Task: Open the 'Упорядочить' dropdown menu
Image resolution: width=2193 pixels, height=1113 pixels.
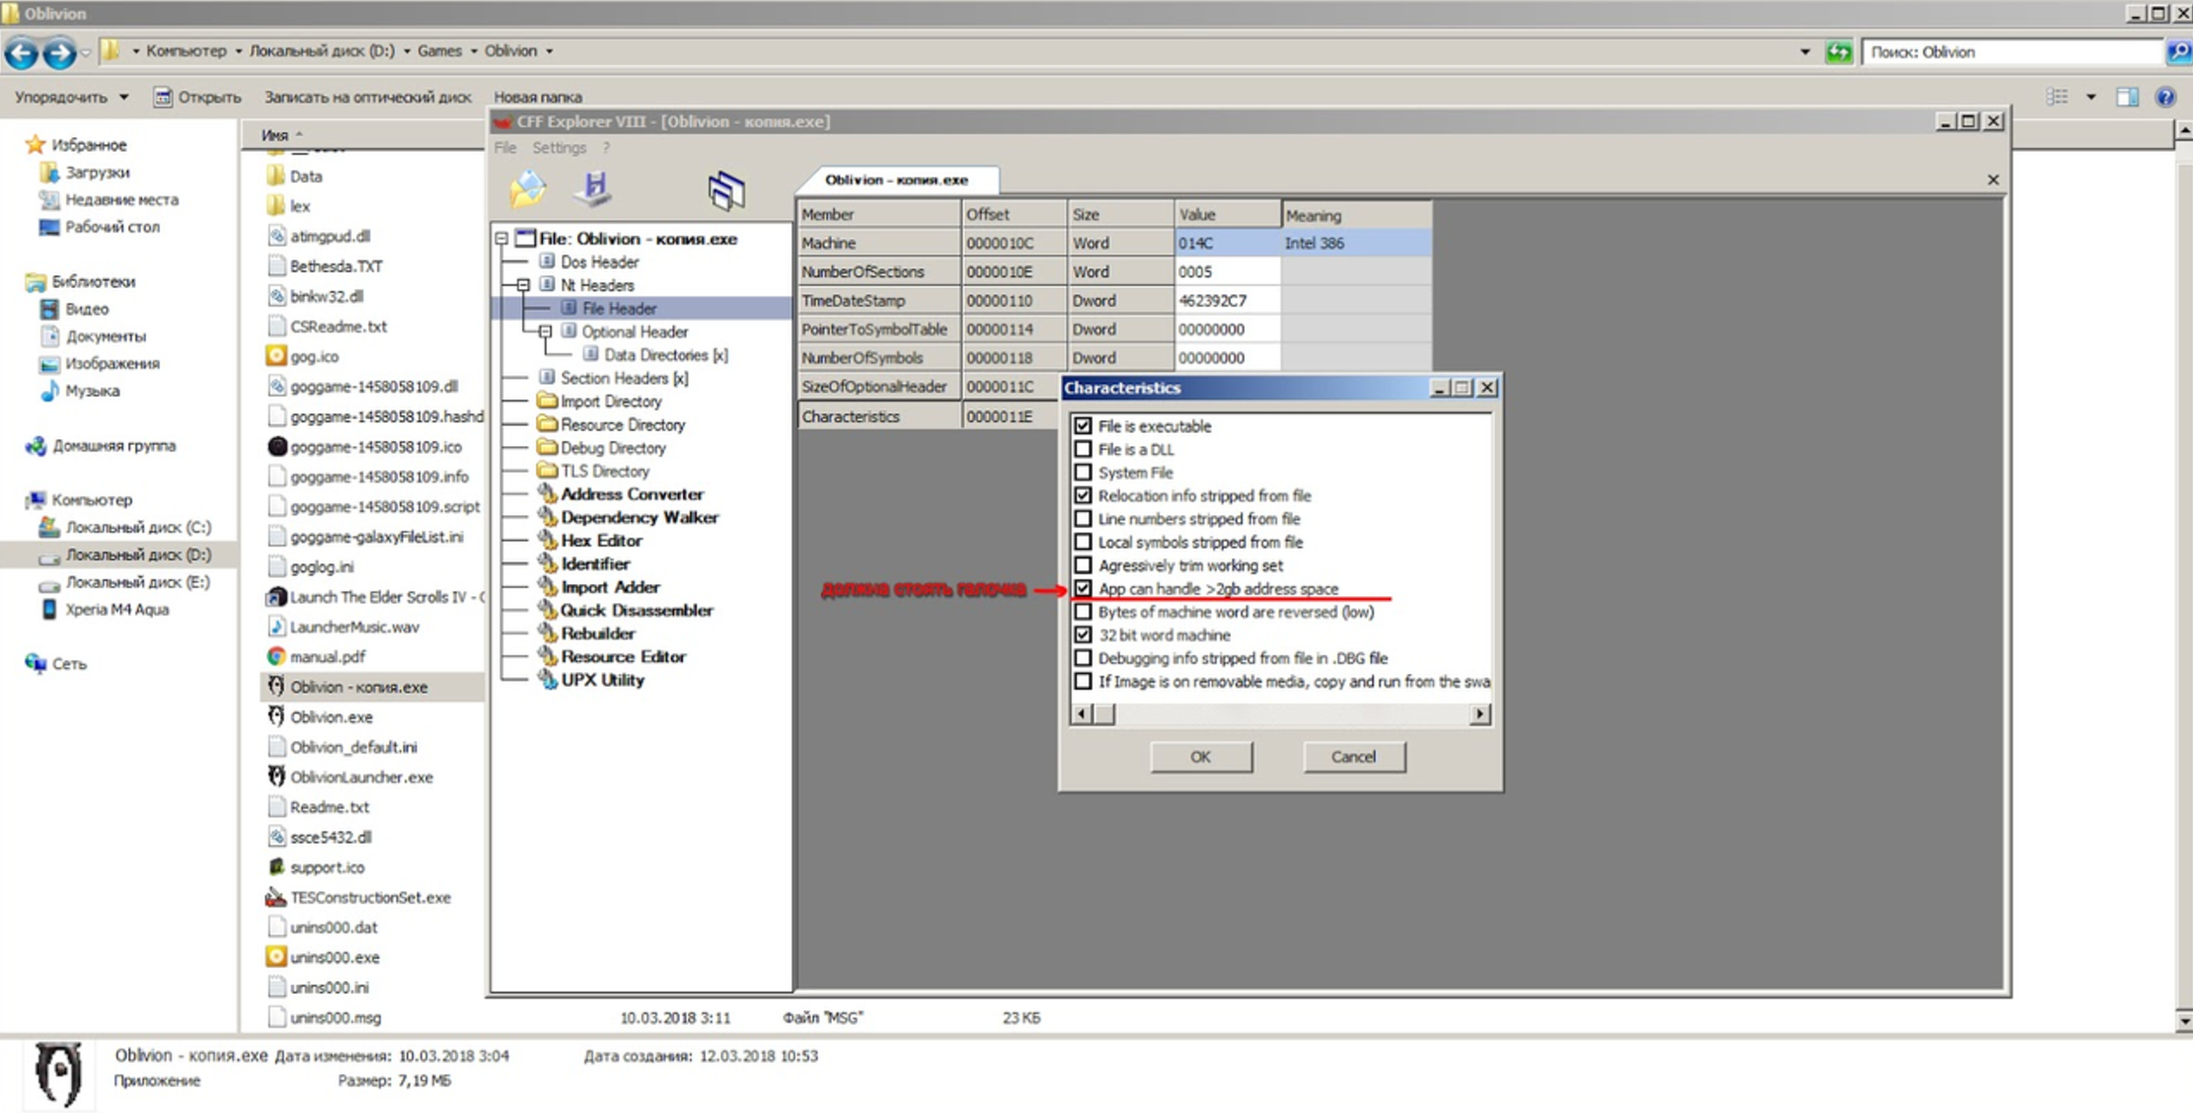Action: pos(70,97)
